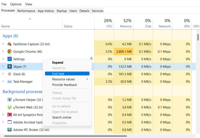Viewport: 200px width, 138px height.
Task: Click the Slack app icon
Action: tap(9, 74)
